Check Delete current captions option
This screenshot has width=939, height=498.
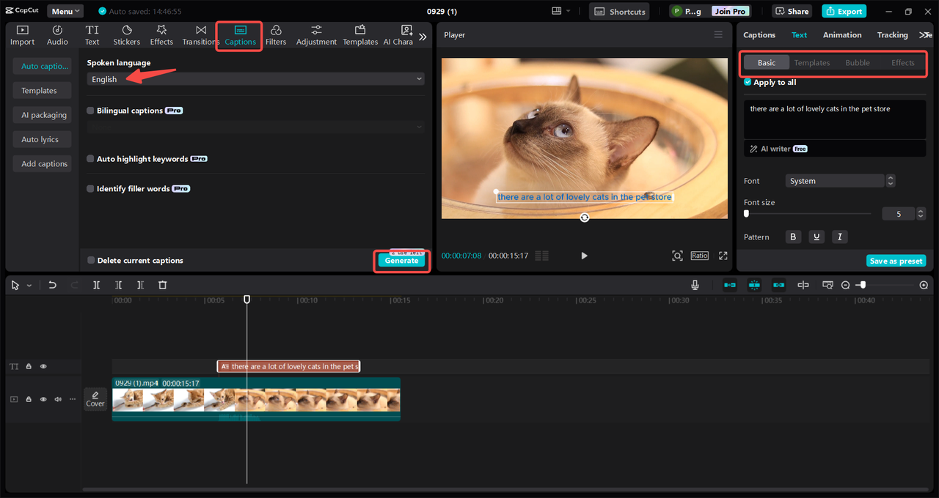(91, 261)
